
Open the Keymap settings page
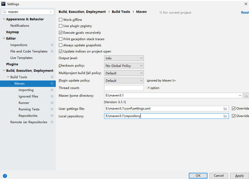tap(13, 32)
